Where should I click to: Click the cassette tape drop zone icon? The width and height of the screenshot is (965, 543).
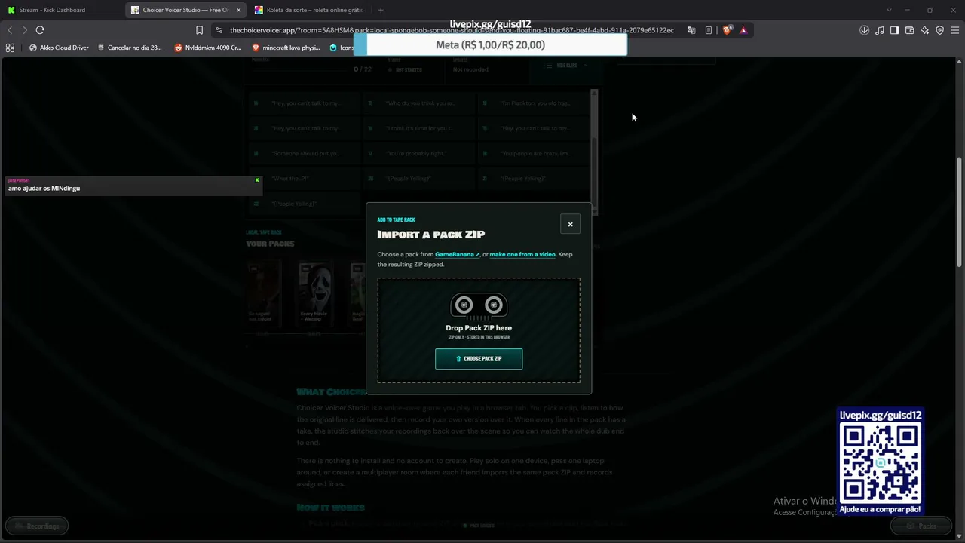(479, 305)
